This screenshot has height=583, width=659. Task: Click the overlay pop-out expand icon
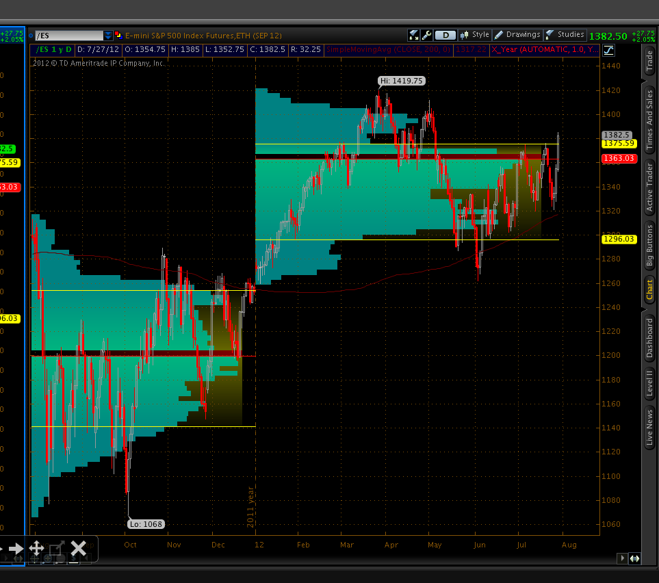tap(57, 549)
